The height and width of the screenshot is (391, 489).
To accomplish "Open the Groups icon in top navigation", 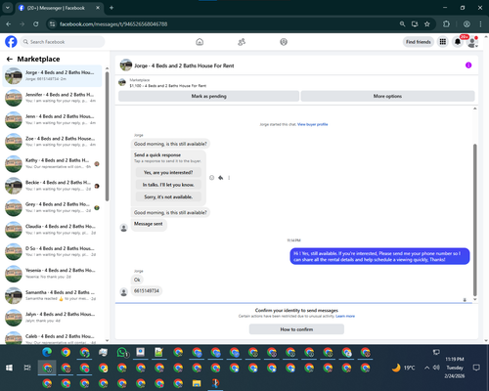I will [x=284, y=42].
